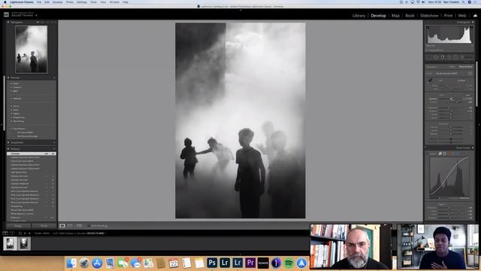Select the Radial Filter tool
481x271 pixels.
point(455,57)
